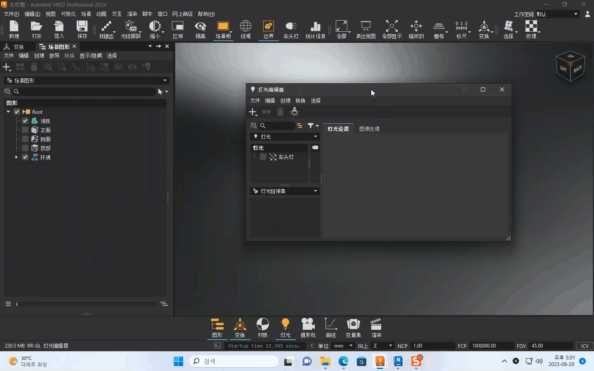
Task: Enter fullscreen with the 全屏 icon
Action: 342,30
